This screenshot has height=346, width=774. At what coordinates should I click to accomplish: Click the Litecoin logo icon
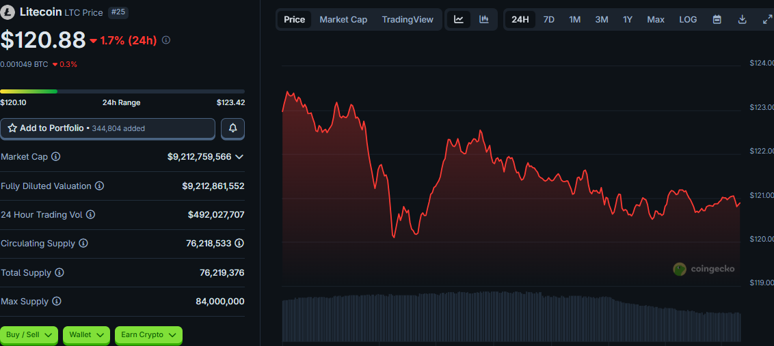coord(8,12)
